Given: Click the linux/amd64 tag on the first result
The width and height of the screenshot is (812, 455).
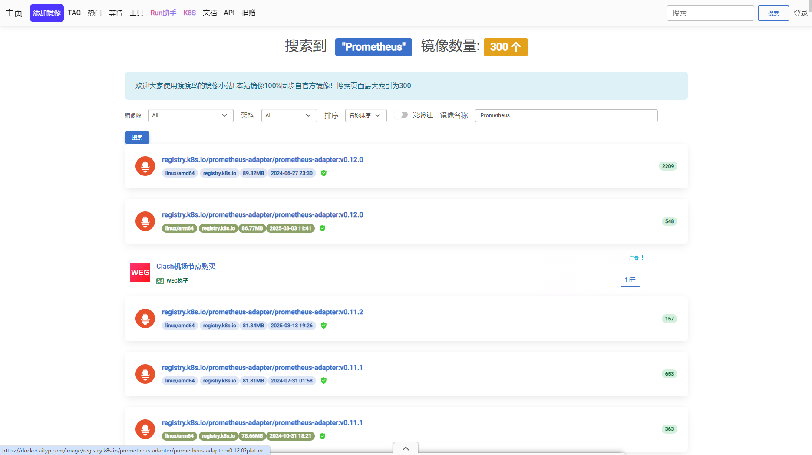Looking at the screenshot, I should click(180, 173).
